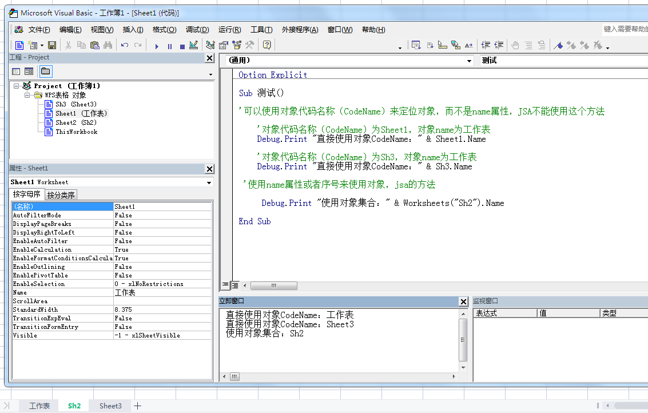This screenshot has height=413, width=648.
Task: Collapse the WPS表格 对象 folder node
Action: tap(27, 95)
